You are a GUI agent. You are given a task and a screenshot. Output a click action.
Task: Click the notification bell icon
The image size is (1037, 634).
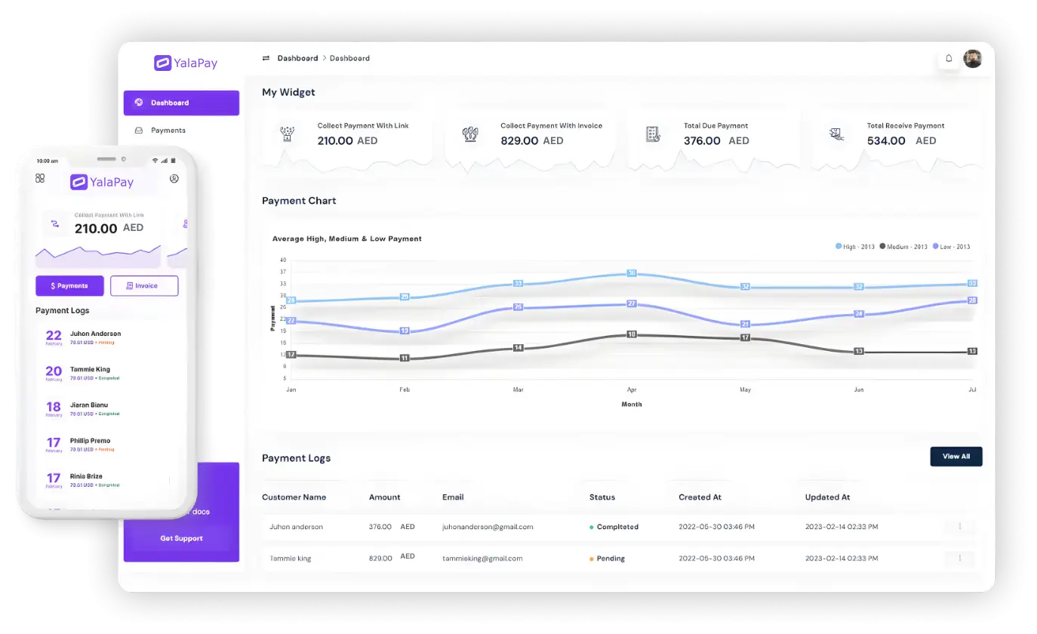[x=949, y=59]
